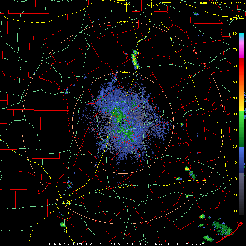The image size is (246, 246).
Task: Click the 70 value on the dBZ scale
Action: [x=235, y=49]
